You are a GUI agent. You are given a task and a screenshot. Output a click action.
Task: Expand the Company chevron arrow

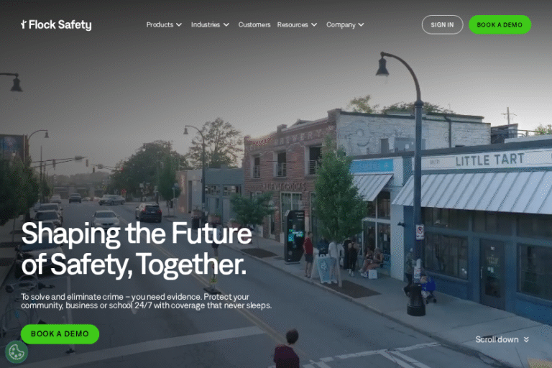pyautogui.click(x=362, y=24)
